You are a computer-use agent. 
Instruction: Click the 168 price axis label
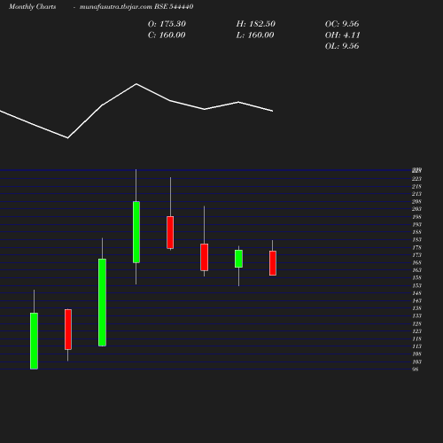click(x=416, y=262)
